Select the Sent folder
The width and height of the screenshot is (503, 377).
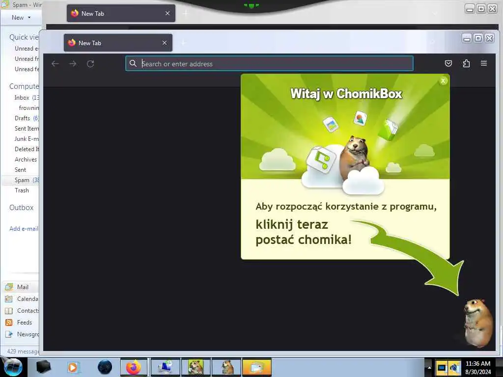[x=20, y=169]
